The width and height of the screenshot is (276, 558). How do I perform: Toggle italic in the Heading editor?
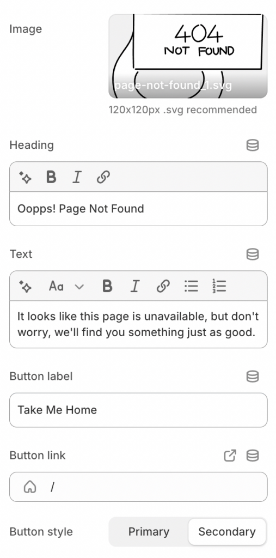pos(77,177)
